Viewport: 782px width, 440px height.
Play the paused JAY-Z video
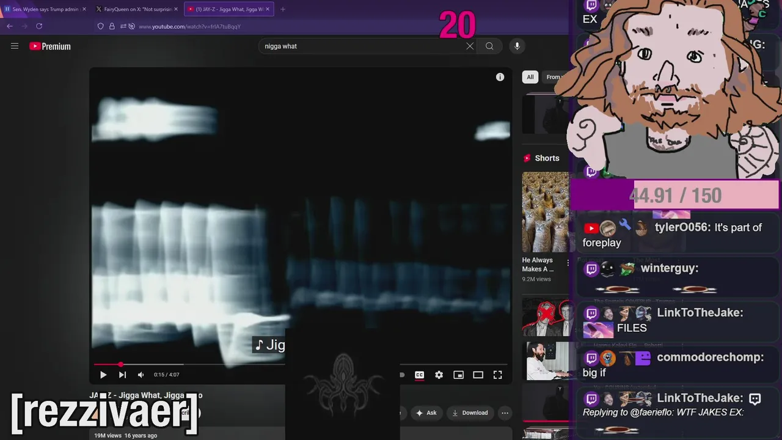(103, 375)
